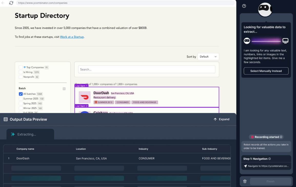Click the Location column header

[x=81, y=149]
